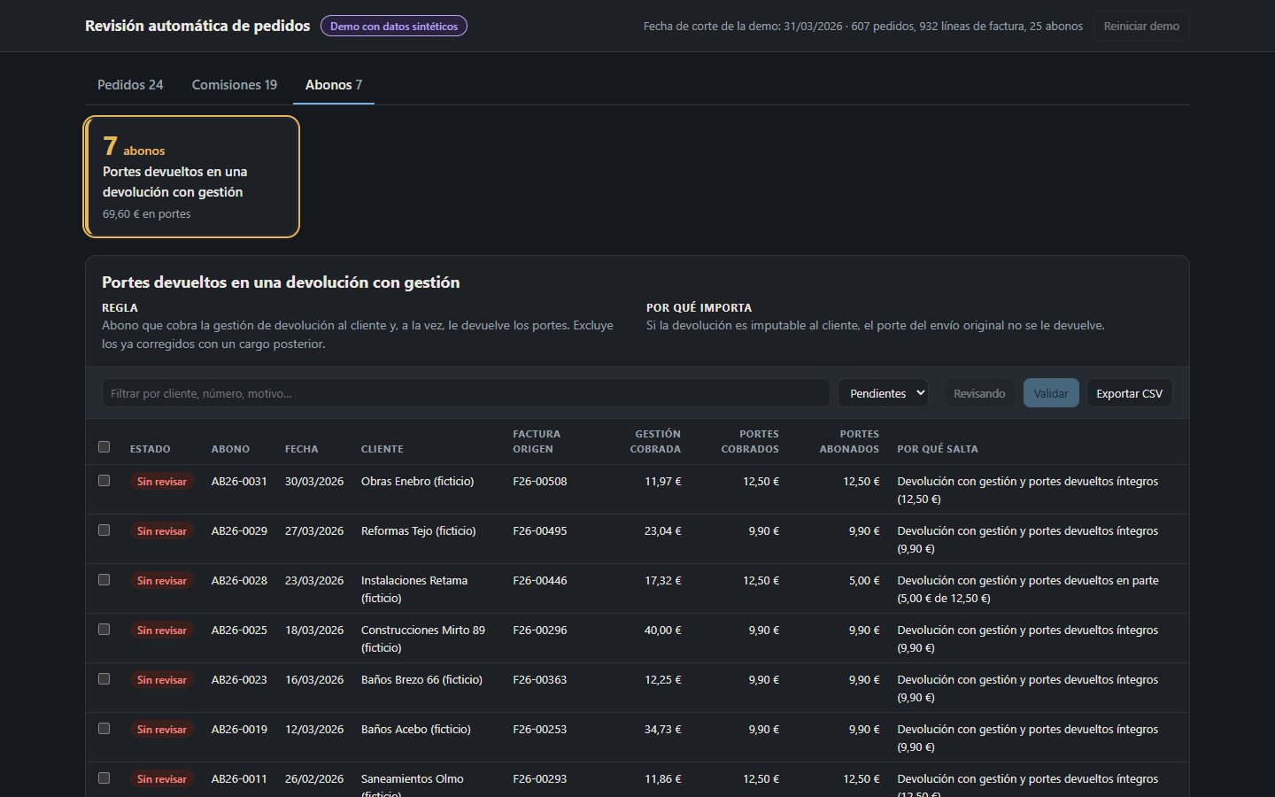Click the Demo con datos sintéticos badge
Viewport: 1275px width, 797px height.
tap(394, 27)
